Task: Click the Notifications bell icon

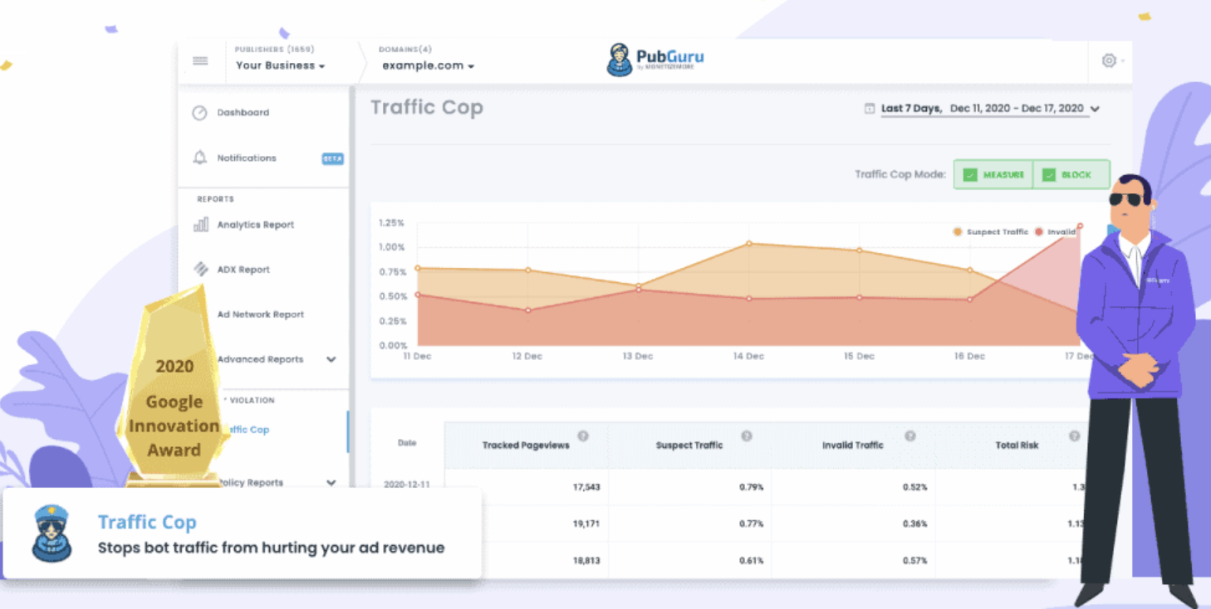Action: [x=199, y=158]
